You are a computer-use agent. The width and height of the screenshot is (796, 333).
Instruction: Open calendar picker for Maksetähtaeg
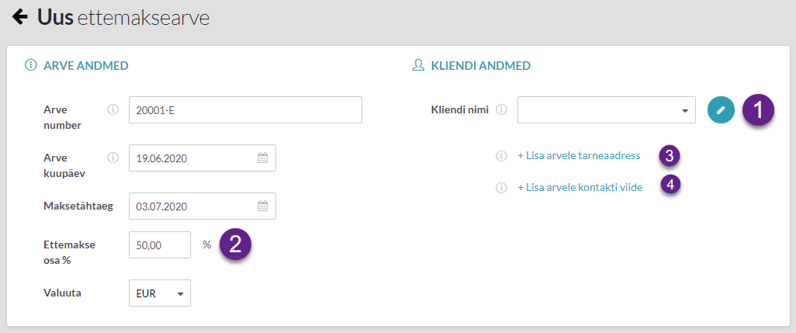tap(262, 206)
